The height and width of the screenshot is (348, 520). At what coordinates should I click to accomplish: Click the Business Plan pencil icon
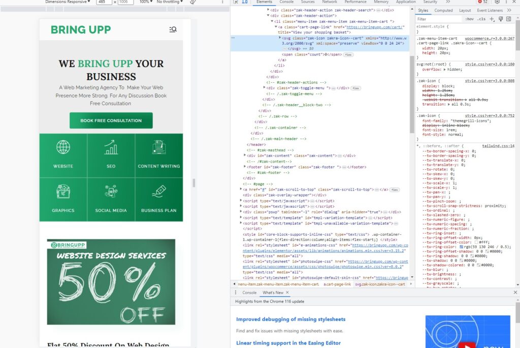(159, 191)
